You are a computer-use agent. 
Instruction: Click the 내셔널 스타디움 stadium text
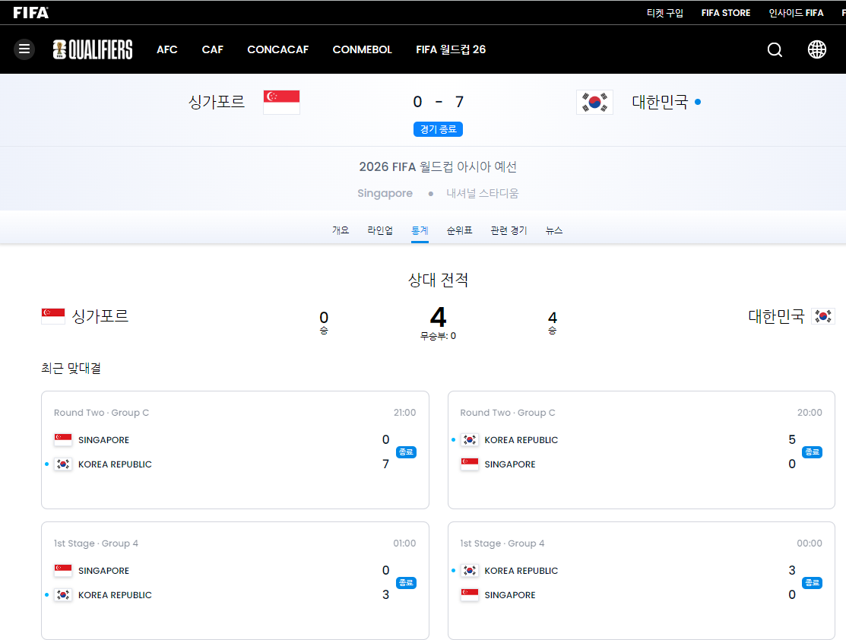pos(483,193)
